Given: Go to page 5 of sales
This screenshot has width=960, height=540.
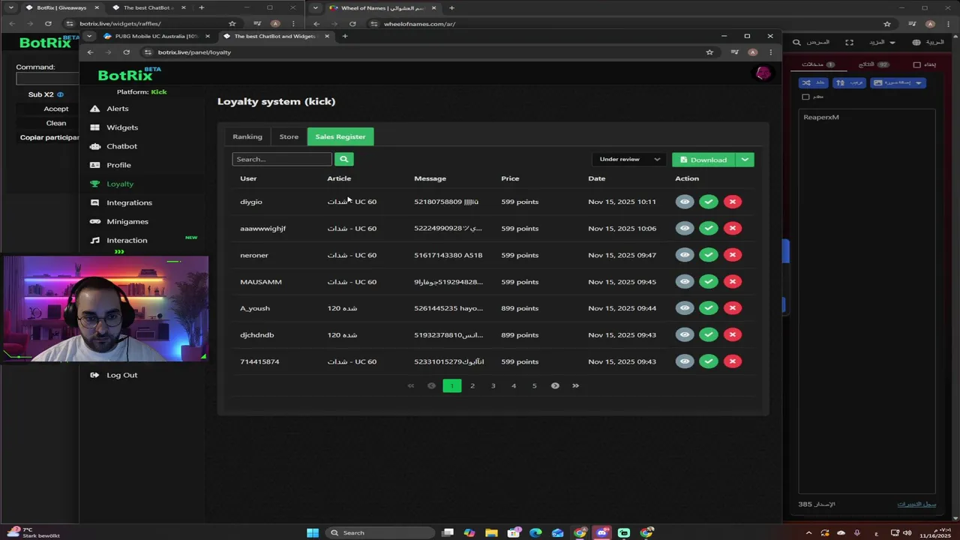Looking at the screenshot, I should [535, 385].
